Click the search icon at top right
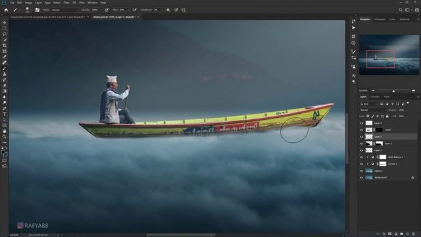 point(401,10)
